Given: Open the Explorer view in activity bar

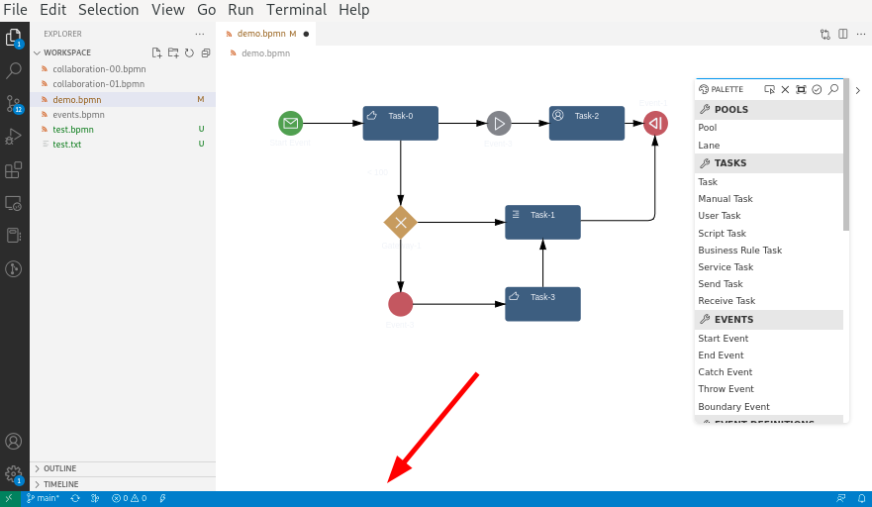Looking at the screenshot, I should (x=14, y=39).
